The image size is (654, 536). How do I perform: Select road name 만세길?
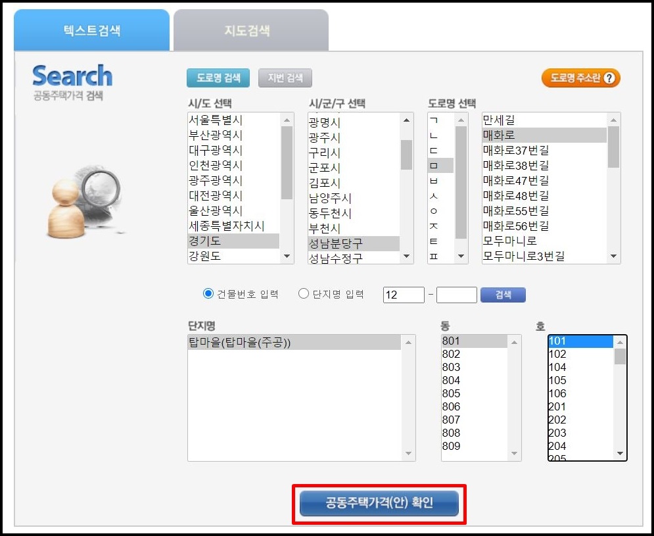pyautogui.click(x=544, y=120)
